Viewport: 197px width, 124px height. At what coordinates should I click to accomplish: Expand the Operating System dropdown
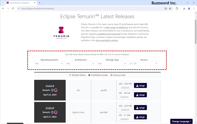(x=49, y=63)
